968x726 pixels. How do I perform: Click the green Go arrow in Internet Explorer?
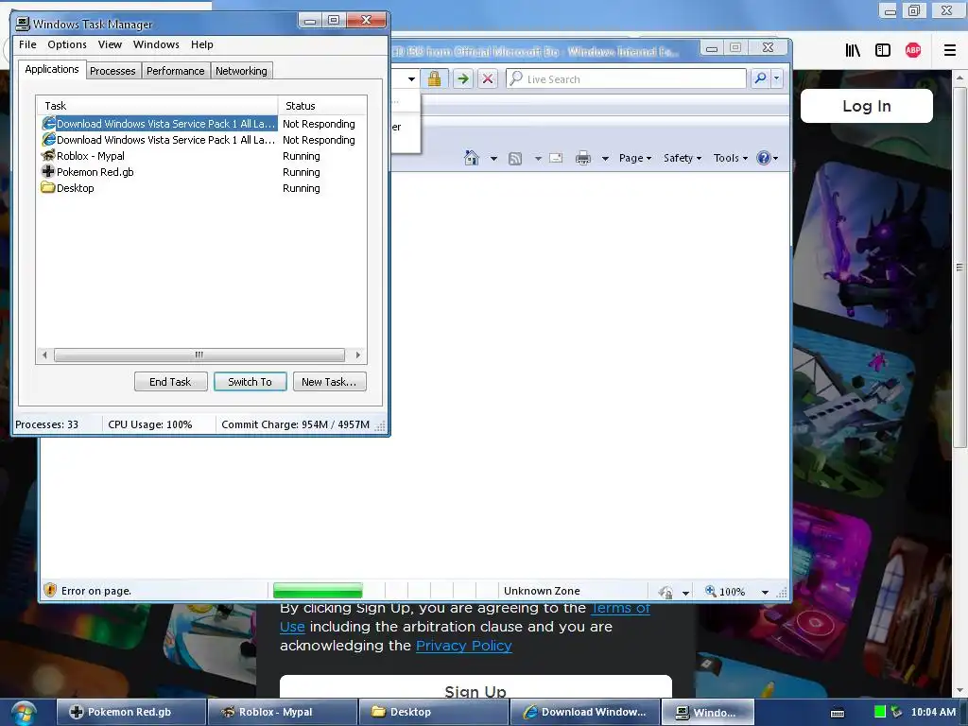click(463, 78)
